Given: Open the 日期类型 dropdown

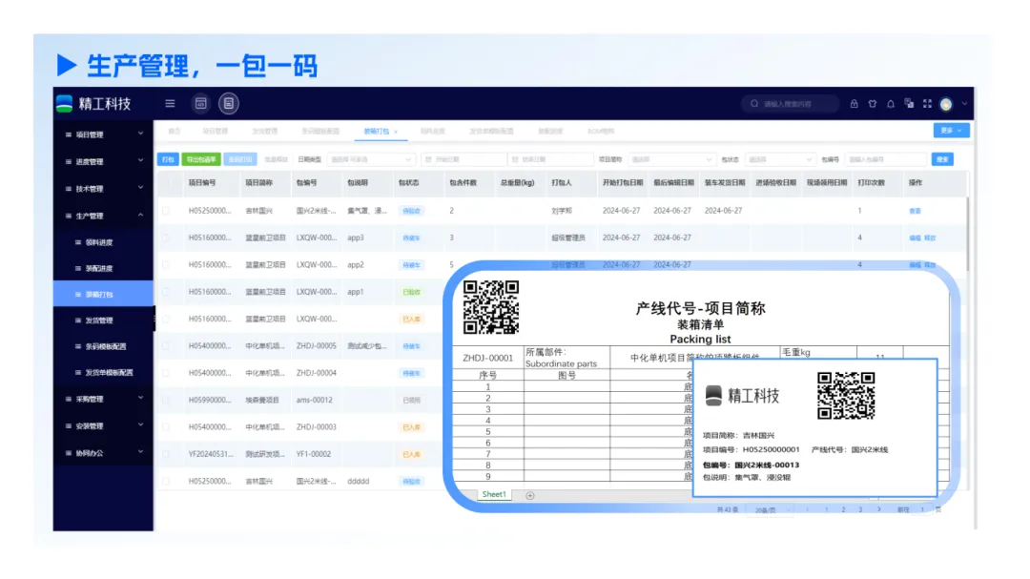Looking at the screenshot, I should tap(370, 159).
